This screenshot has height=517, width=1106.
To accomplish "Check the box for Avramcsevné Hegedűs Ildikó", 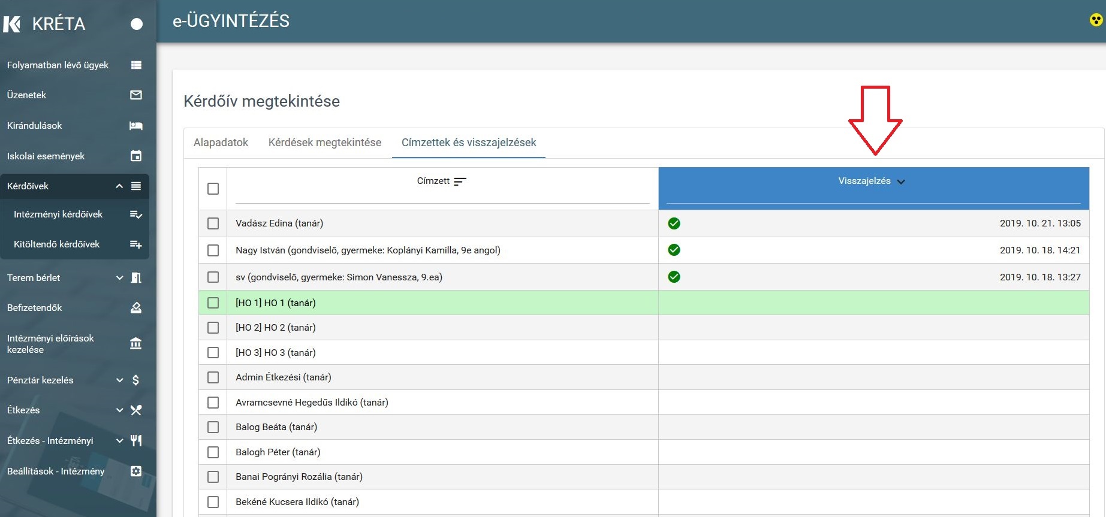I will click(213, 403).
